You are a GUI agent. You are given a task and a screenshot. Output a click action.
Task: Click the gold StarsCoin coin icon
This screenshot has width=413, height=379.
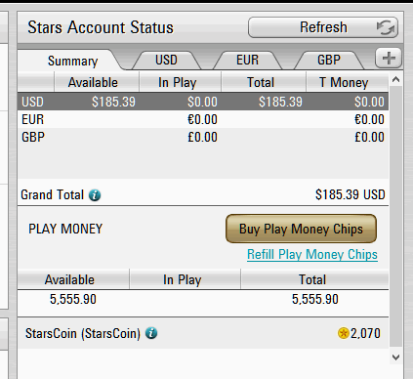(x=344, y=333)
